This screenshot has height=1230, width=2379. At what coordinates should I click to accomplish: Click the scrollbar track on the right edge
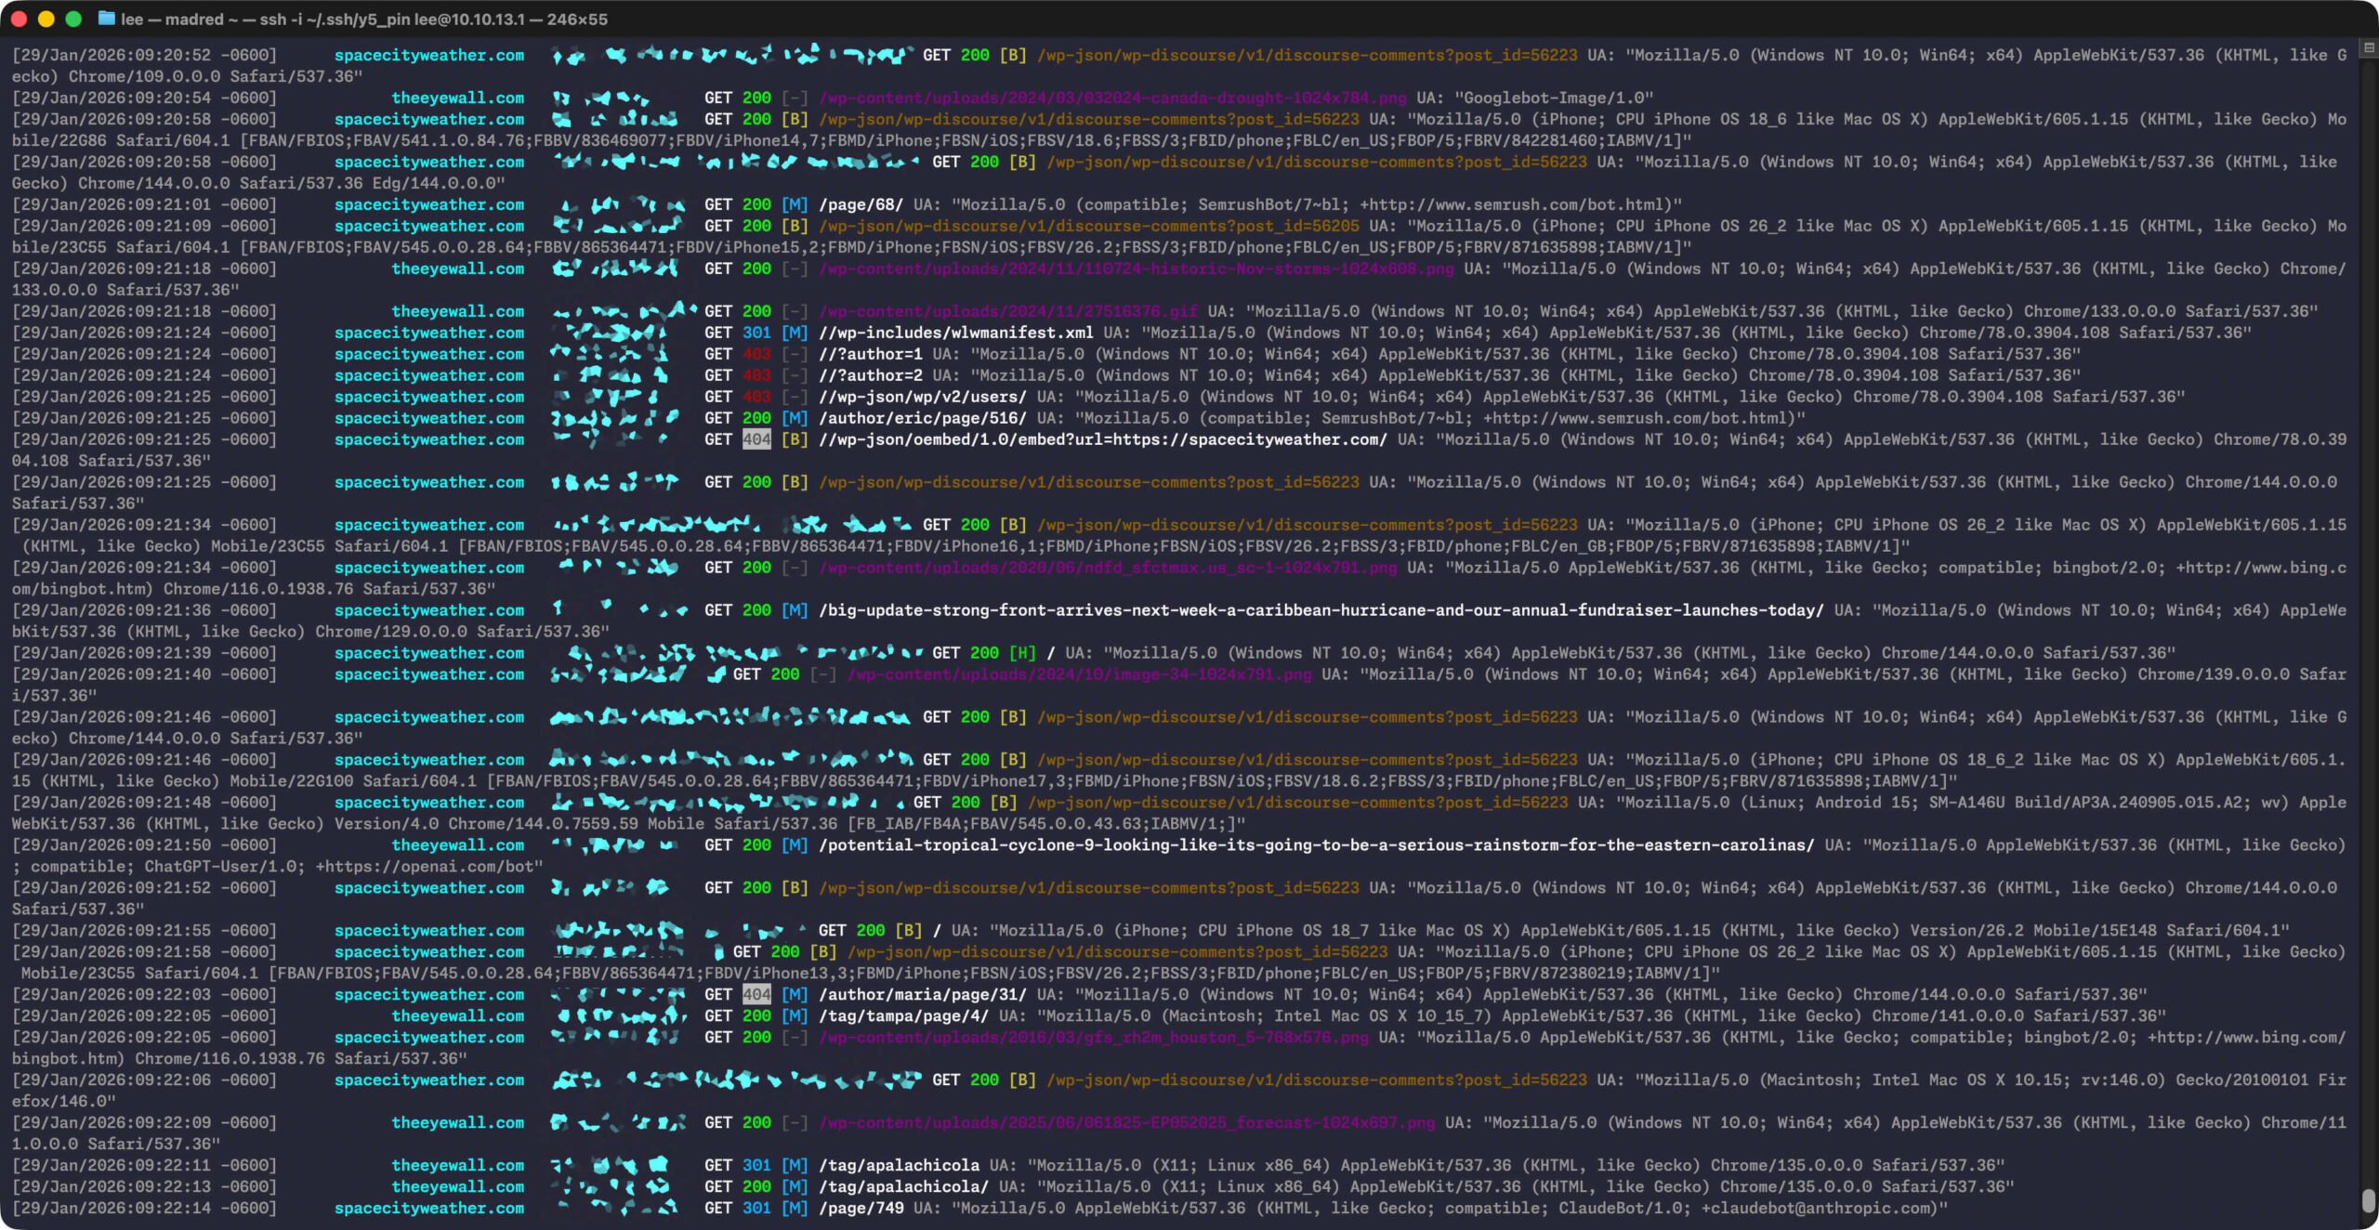point(2368,650)
